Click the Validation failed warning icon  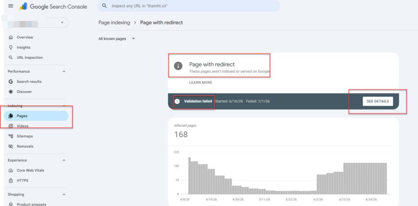177,101
